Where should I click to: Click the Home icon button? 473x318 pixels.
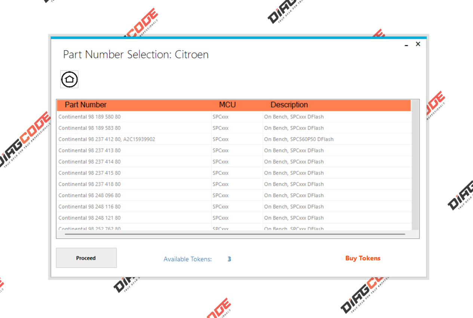(x=69, y=79)
